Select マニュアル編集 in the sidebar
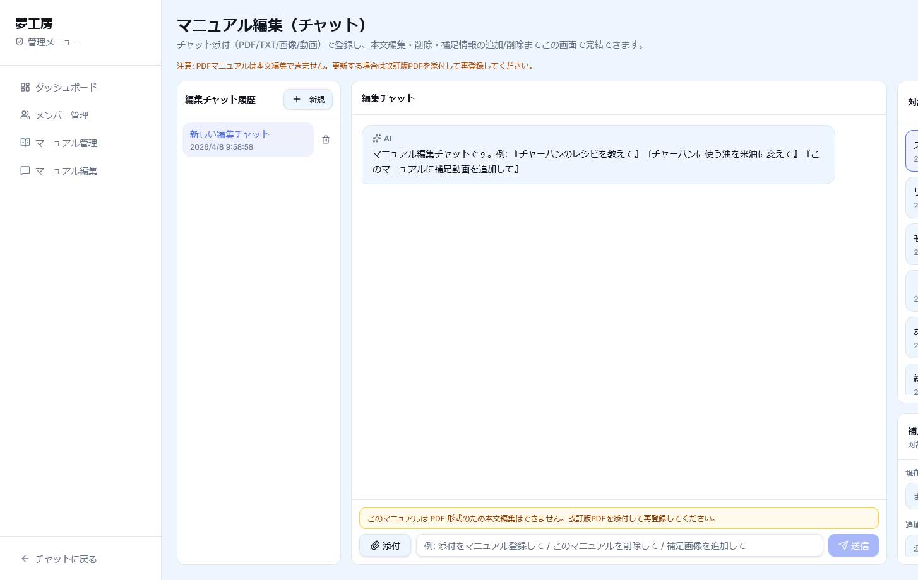Screen dimensions: 918x580 coord(80,170)
